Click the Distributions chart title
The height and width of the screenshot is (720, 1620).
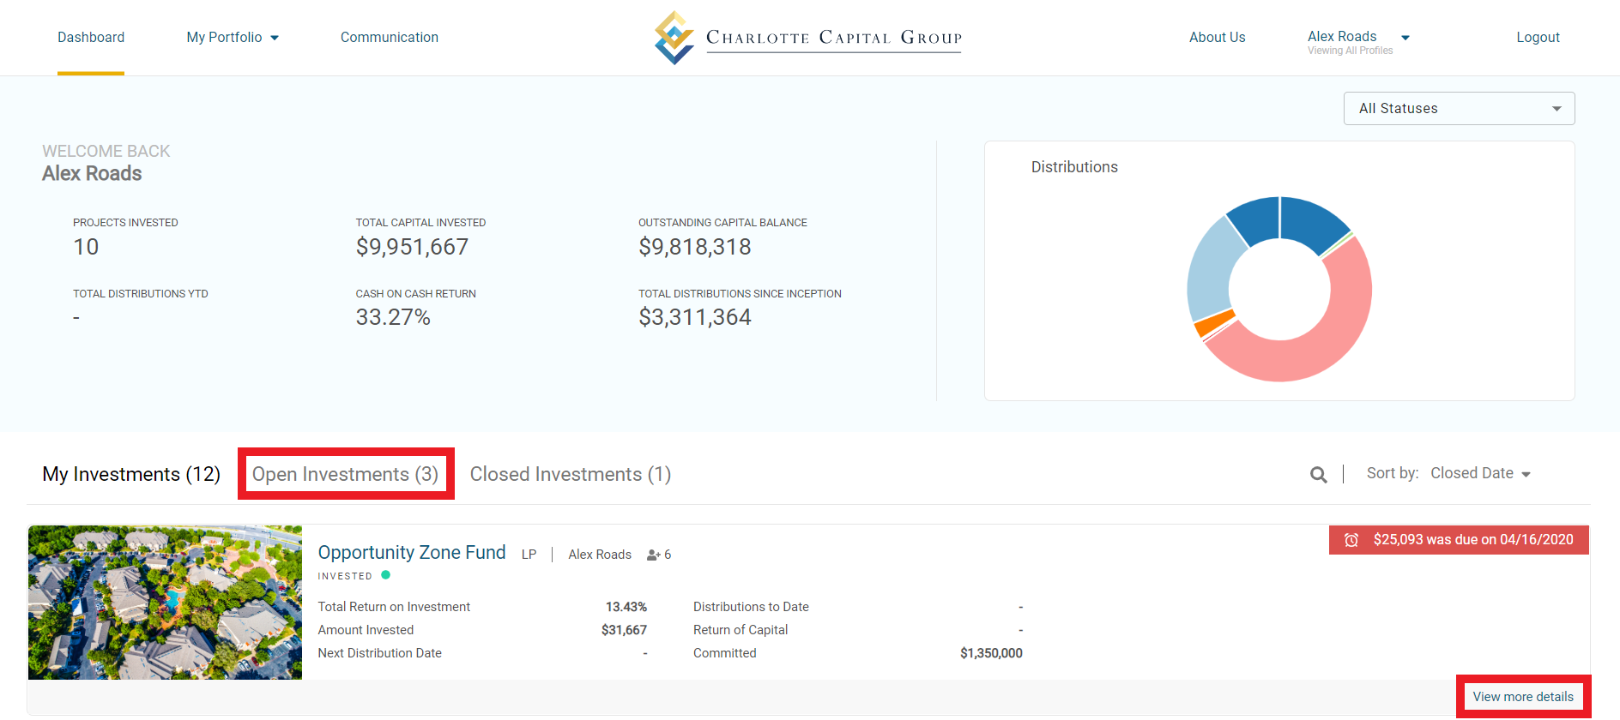click(1074, 167)
